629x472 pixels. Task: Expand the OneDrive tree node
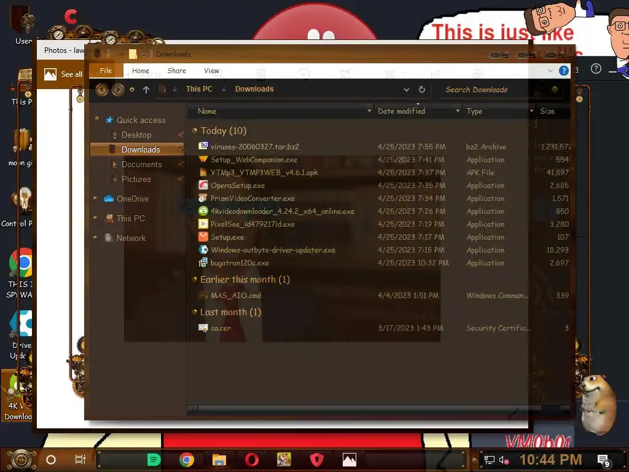pyautogui.click(x=95, y=198)
